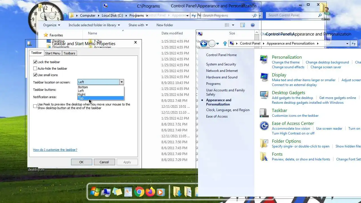Open the WordPad document icon in taskbar

pyautogui.click(x=128, y=192)
